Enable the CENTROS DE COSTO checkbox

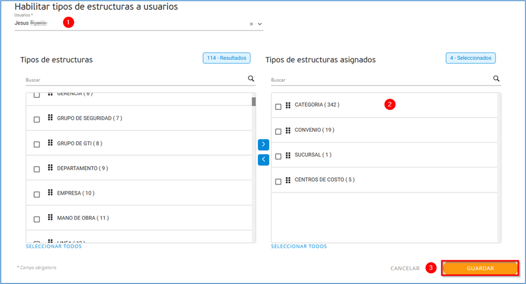point(279,181)
